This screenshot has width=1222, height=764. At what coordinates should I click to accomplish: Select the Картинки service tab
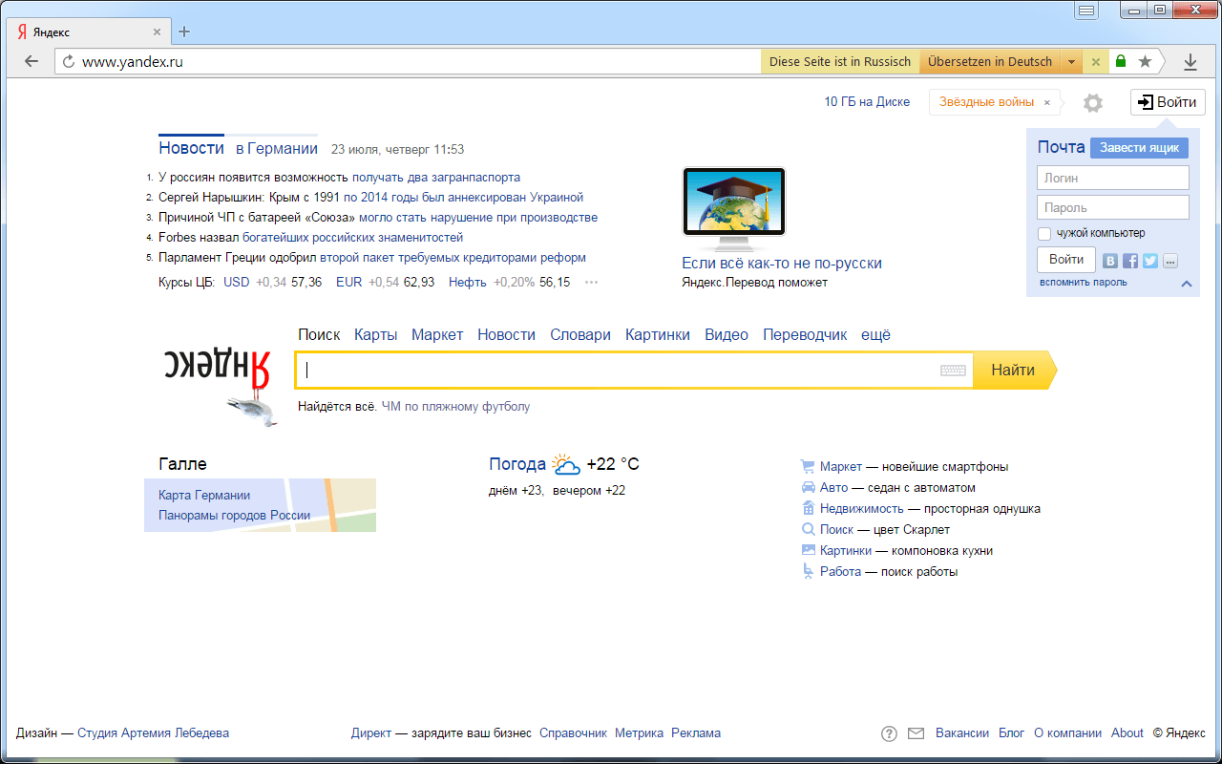click(658, 334)
